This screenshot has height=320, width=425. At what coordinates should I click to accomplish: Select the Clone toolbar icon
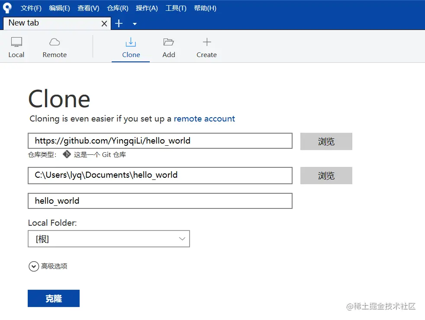(131, 48)
